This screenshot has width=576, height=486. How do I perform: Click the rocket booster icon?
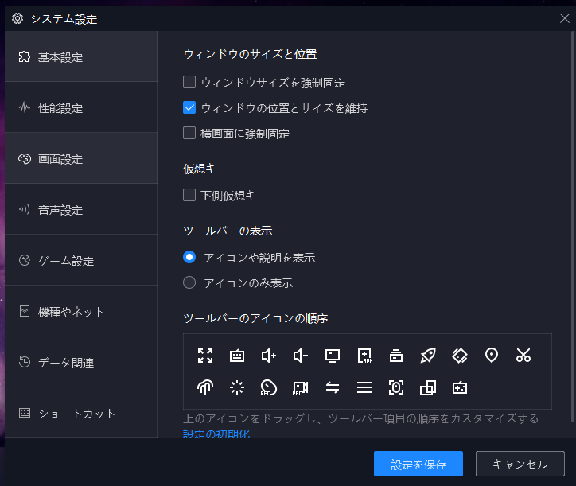coord(428,356)
